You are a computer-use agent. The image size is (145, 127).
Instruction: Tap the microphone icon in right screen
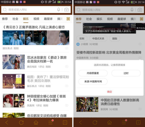click(132, 10)
